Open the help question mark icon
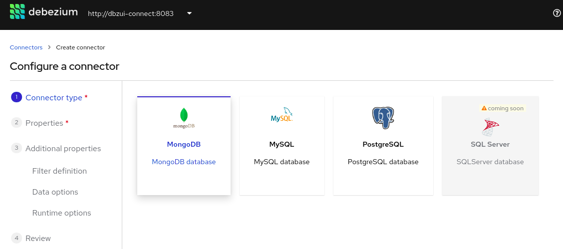This screenshot has width=563, height=249. tap(557, 13)
